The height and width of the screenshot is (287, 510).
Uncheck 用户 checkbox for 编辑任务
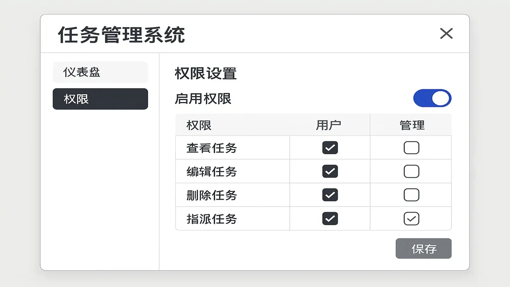330,171
